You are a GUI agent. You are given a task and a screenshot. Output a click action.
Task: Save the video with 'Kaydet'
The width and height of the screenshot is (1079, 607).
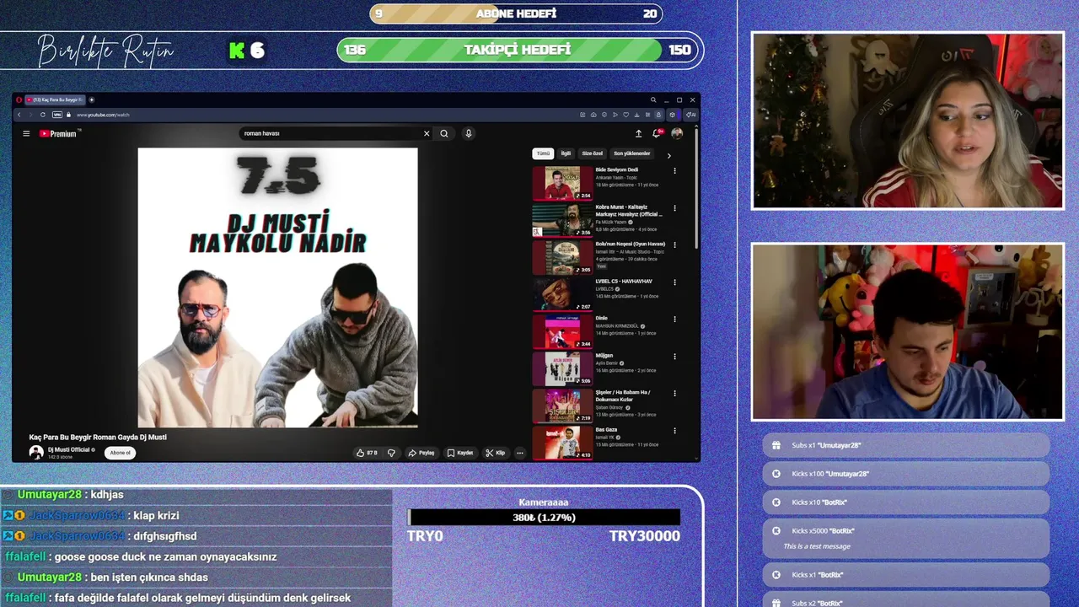coord(460,453)
